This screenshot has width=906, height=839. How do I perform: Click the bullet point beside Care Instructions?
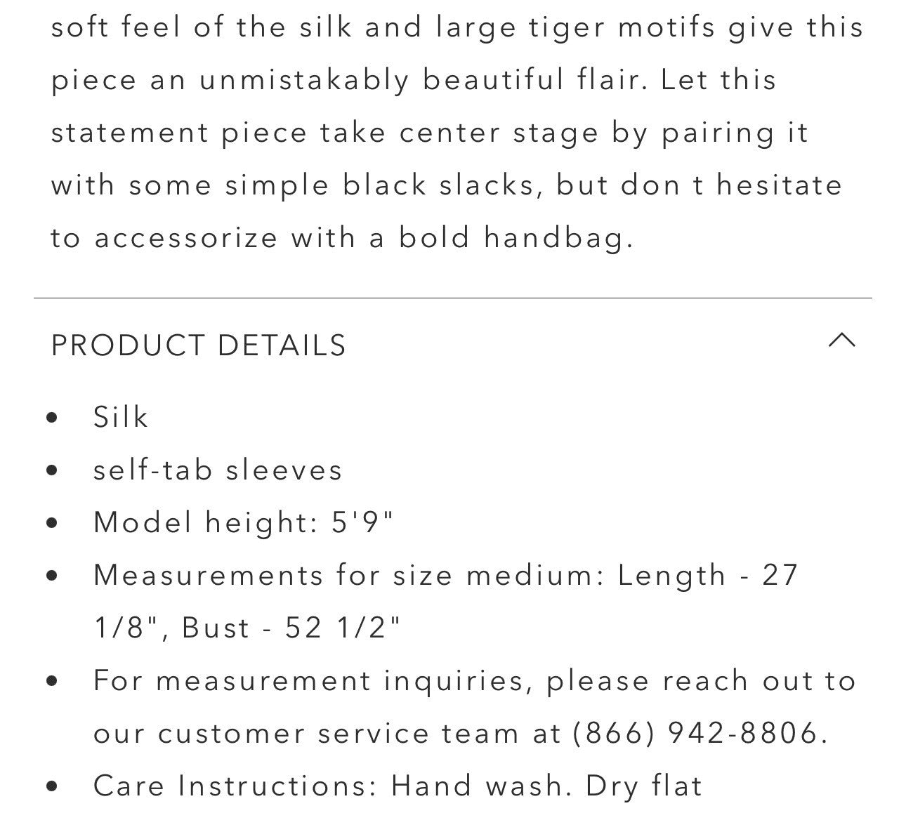(x=52, y=787)
